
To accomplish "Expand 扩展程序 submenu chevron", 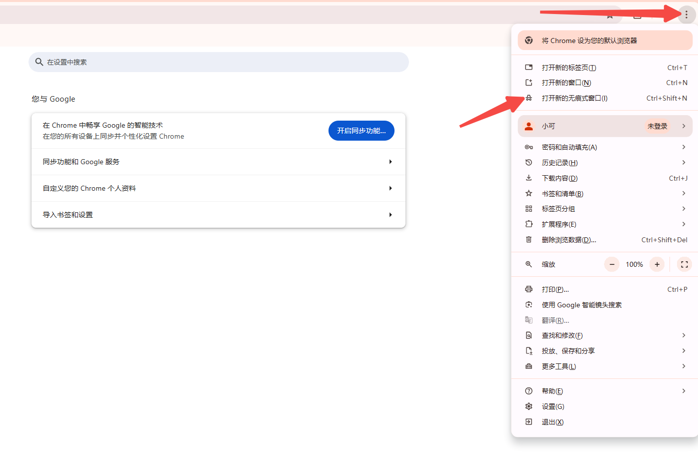I will (x=683, y=224).
